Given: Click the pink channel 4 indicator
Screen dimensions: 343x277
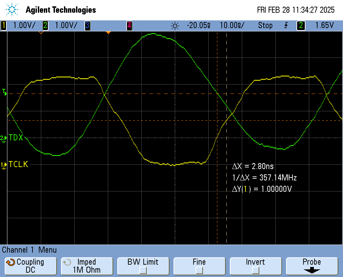Looking at the screenshot, I should (129, 25).
